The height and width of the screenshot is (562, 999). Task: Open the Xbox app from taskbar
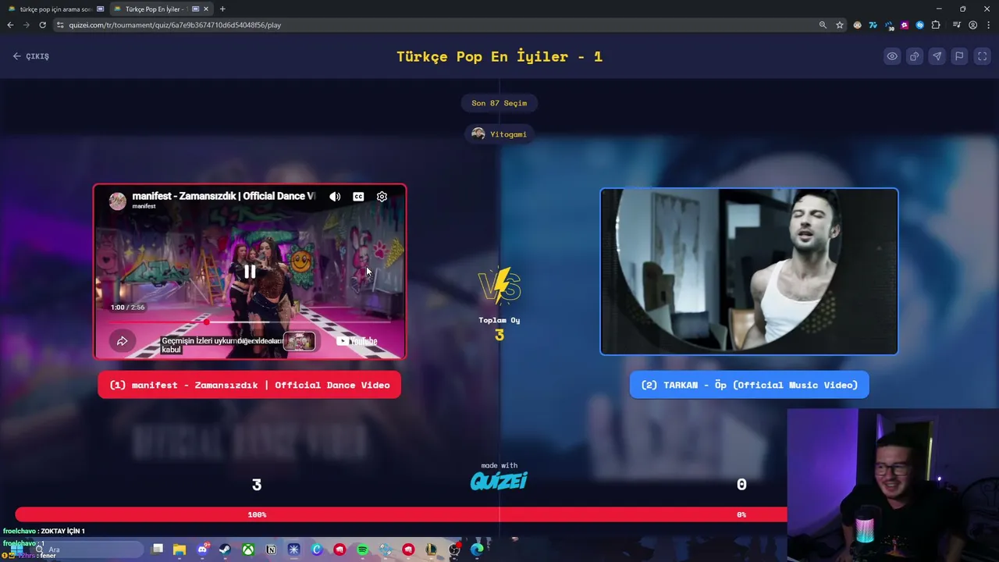pos(247,550)
